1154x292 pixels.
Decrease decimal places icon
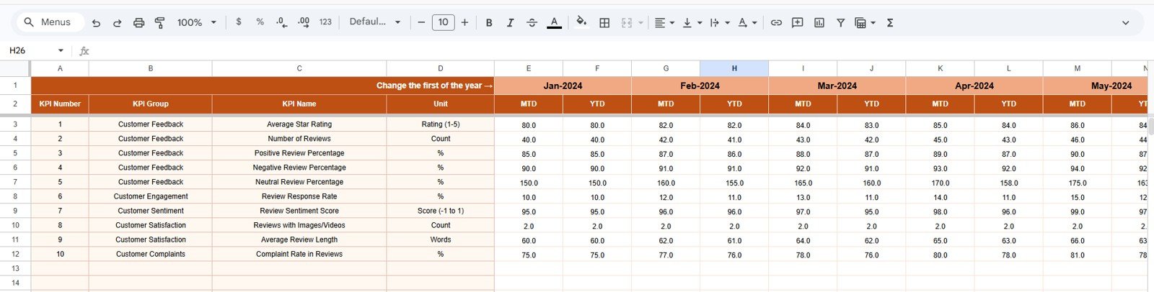(282, 22)
